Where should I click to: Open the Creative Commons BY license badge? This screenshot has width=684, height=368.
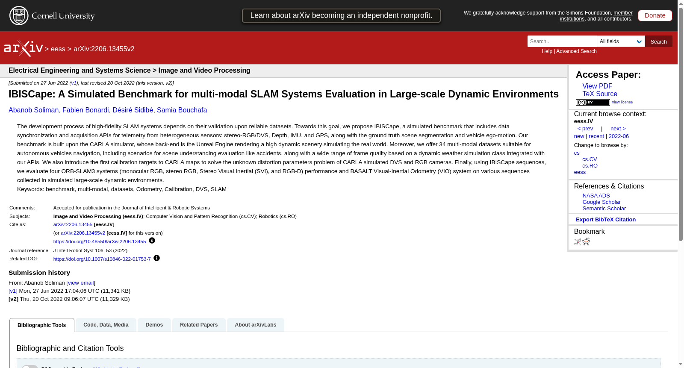point(593,102)
